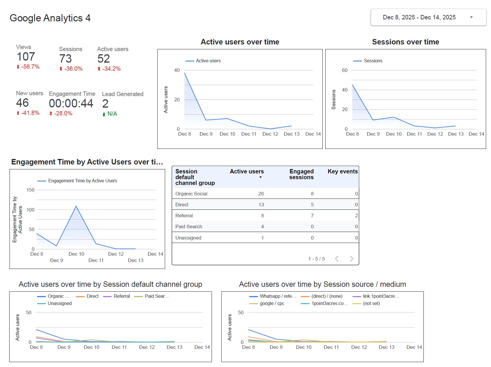Click the next page chevron below the channel table
The height and width of the screenshot is (367, 491).
point(351,259)
